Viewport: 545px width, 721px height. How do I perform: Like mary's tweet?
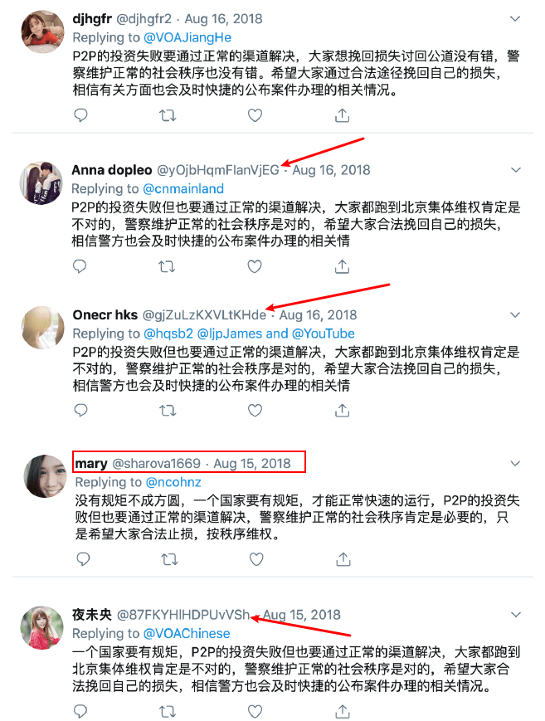(x=256, y=559)
